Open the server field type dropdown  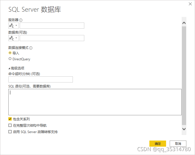14,26
